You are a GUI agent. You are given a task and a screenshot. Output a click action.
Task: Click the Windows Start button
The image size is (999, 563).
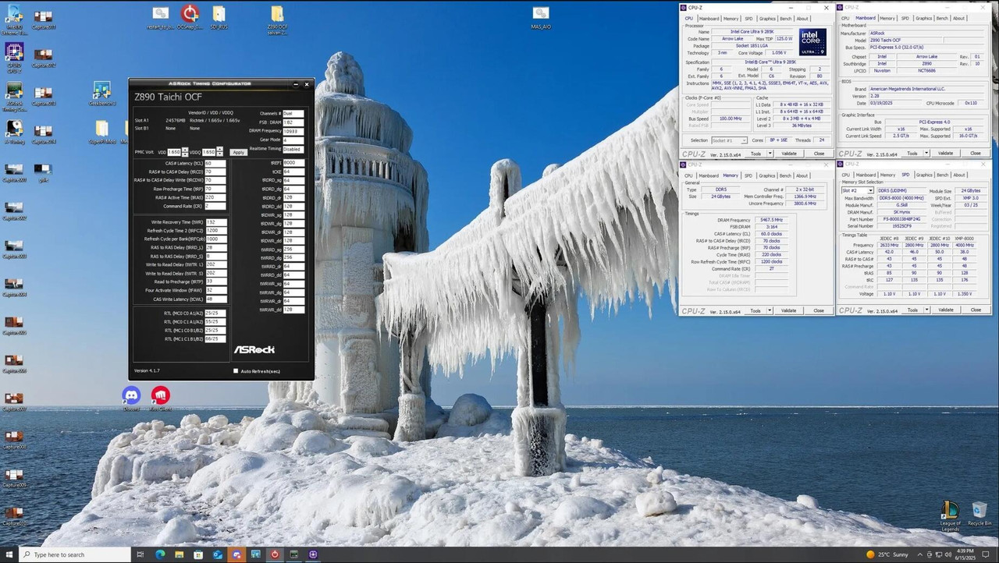coord(9,554)
